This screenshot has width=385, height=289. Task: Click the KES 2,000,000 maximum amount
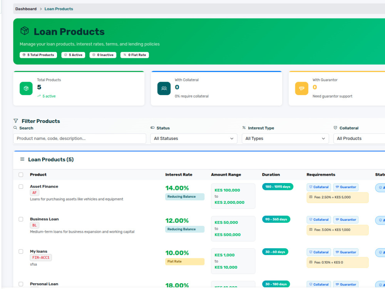coord(229,203)
